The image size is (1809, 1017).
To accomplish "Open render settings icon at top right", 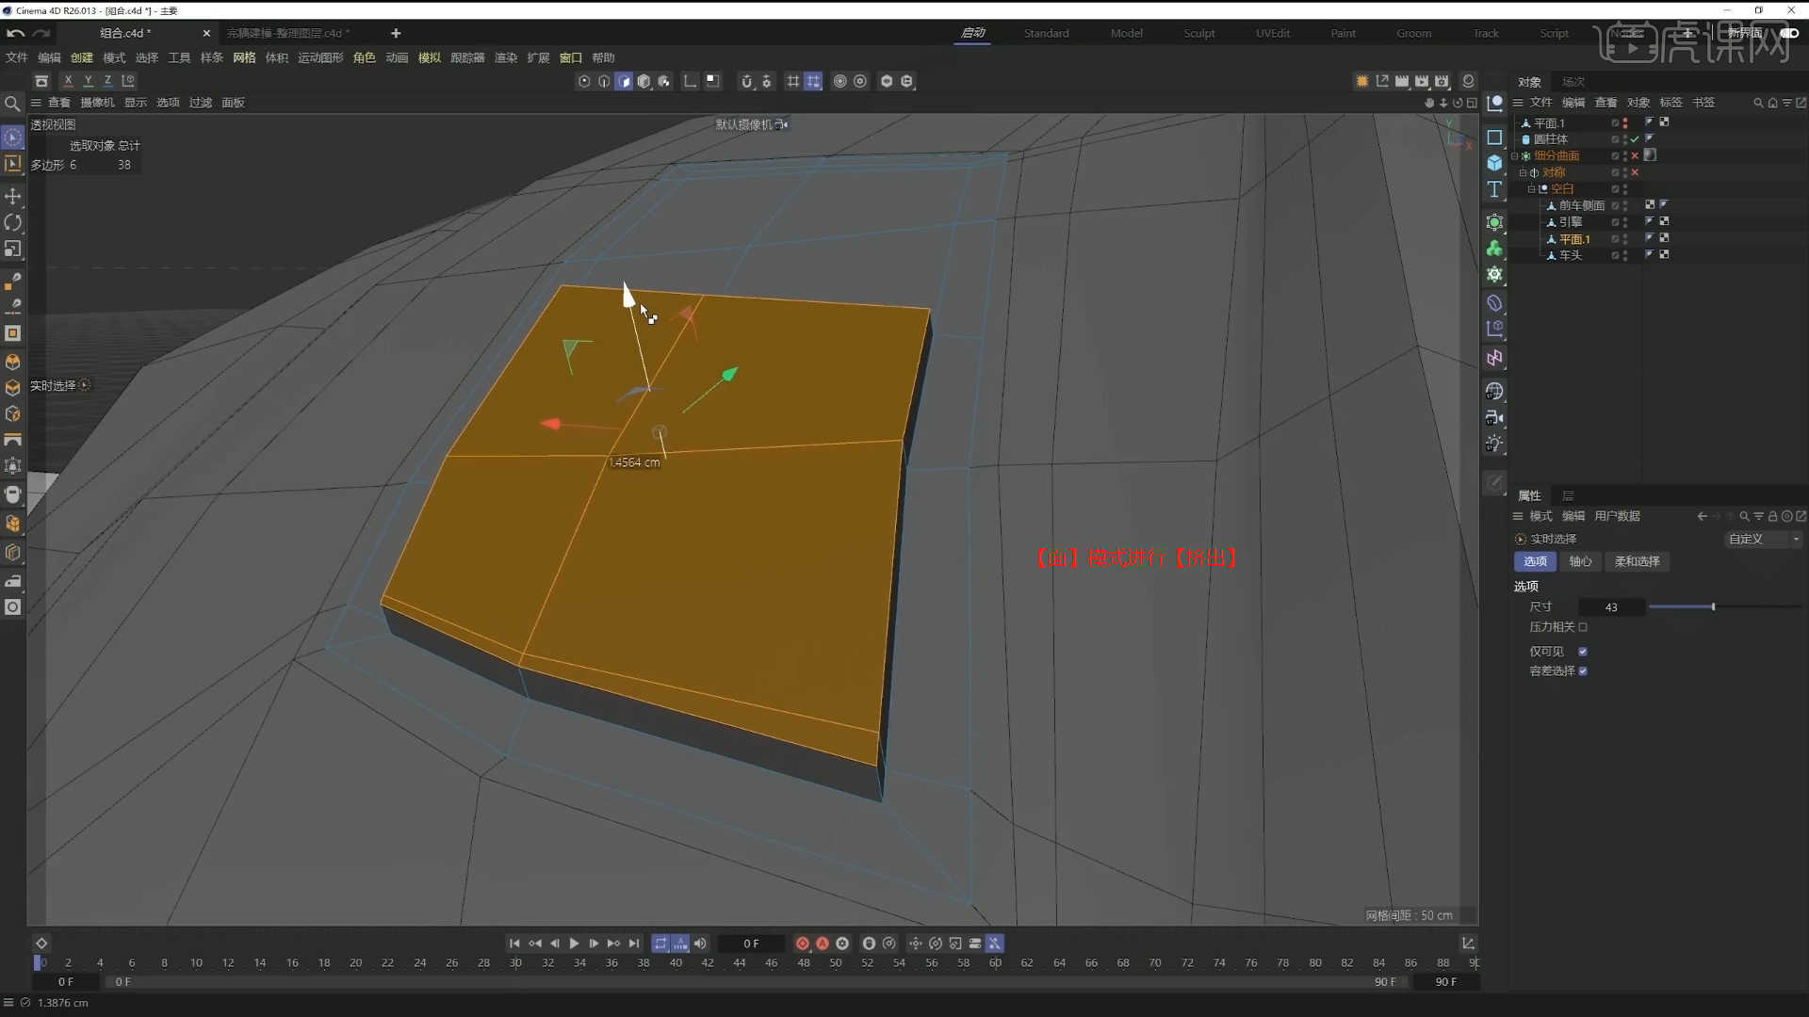I will click(x=1442, y=82).
